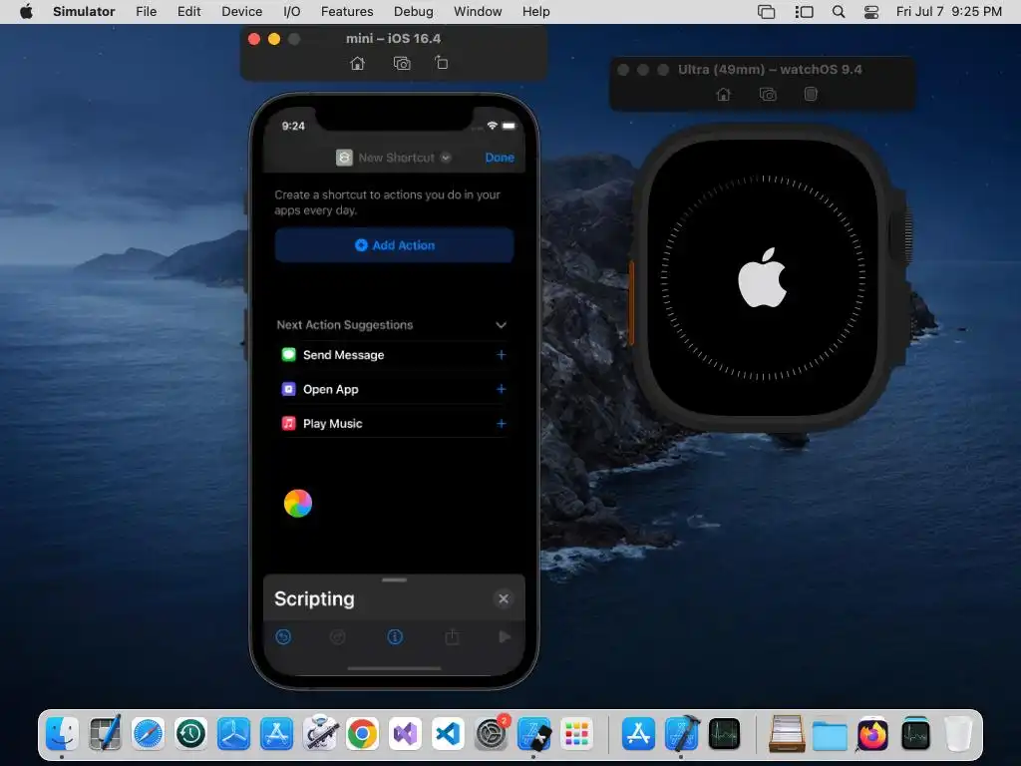The image size is (1021, 766).
Task: Click the overlapping windows icon in menu bar
Action: click(767, 12)
